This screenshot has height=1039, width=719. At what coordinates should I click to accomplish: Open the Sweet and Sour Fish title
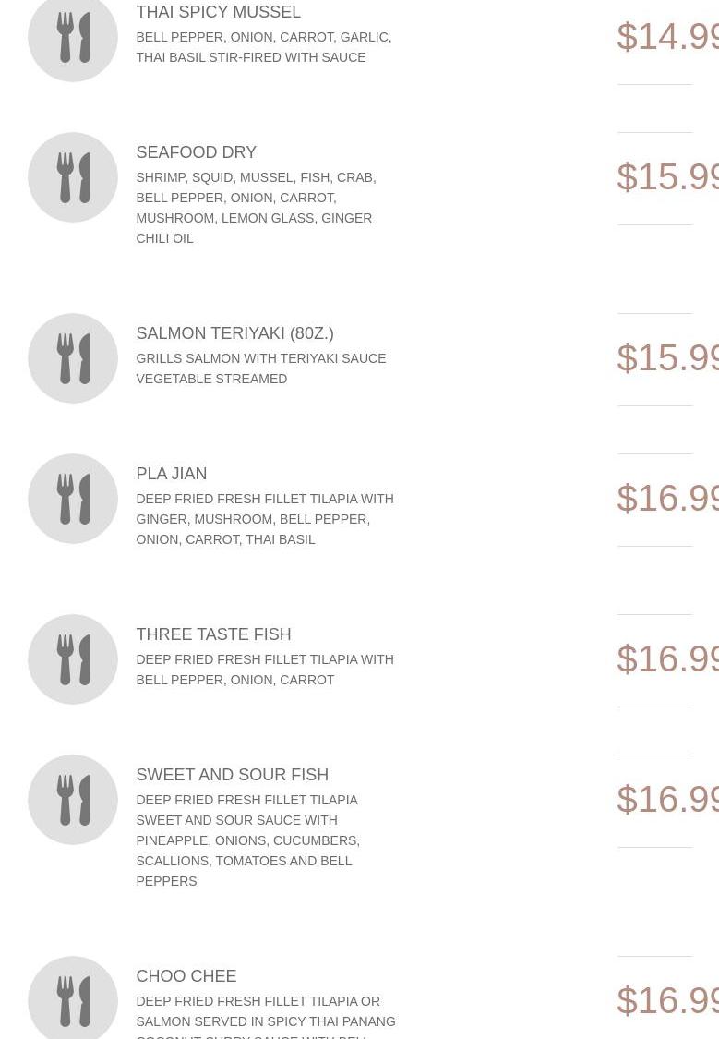(x=232, y=775)
